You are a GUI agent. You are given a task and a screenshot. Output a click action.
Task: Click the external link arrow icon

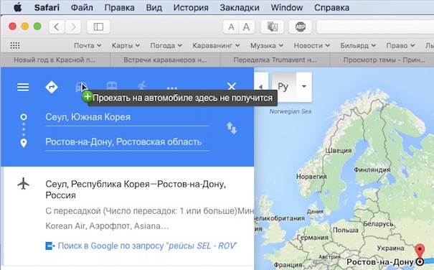(50, 246)
